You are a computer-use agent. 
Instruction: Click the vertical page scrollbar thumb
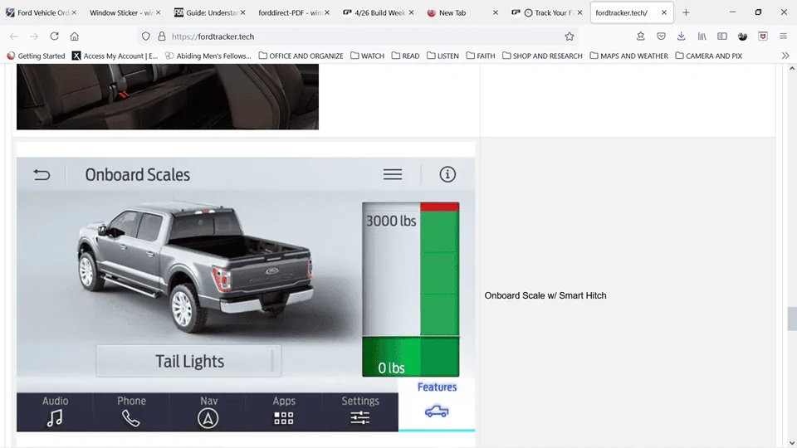click(792, 319)
